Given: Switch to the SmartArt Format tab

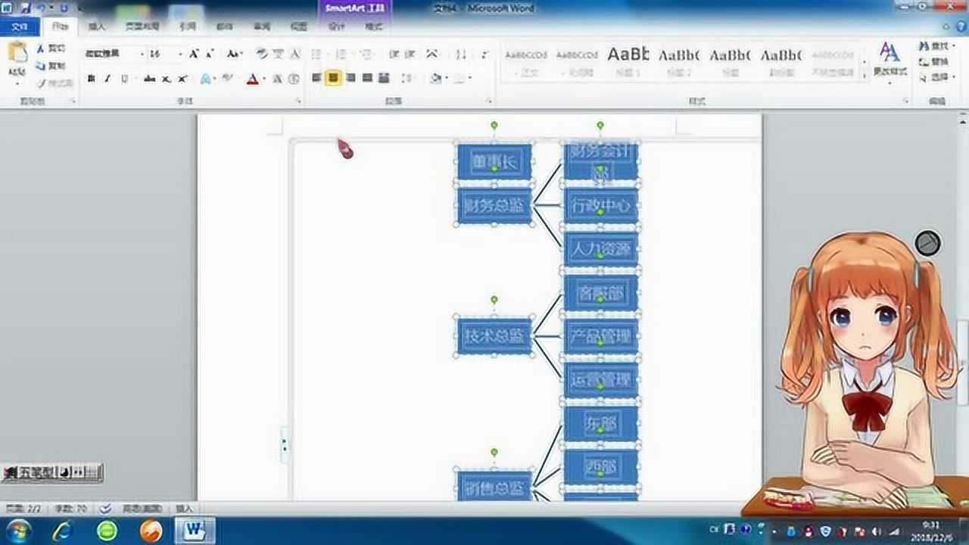Looking at the screenshot, I should [x=374, y=26].
